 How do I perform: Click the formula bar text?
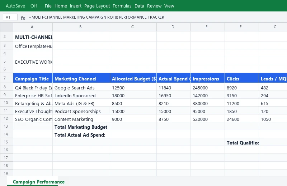coord(97,17)
